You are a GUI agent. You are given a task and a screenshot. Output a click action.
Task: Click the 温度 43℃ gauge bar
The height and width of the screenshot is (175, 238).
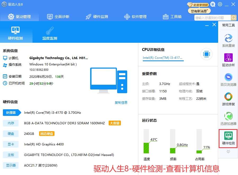point(146,141)
